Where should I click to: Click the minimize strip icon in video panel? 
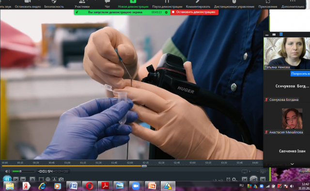[267, 34]
